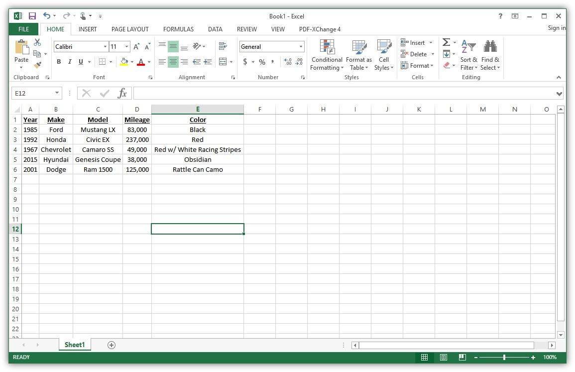The image size is (575, 372).
Task: Toggle Bold formatting
Action: [x=59, y=62]
